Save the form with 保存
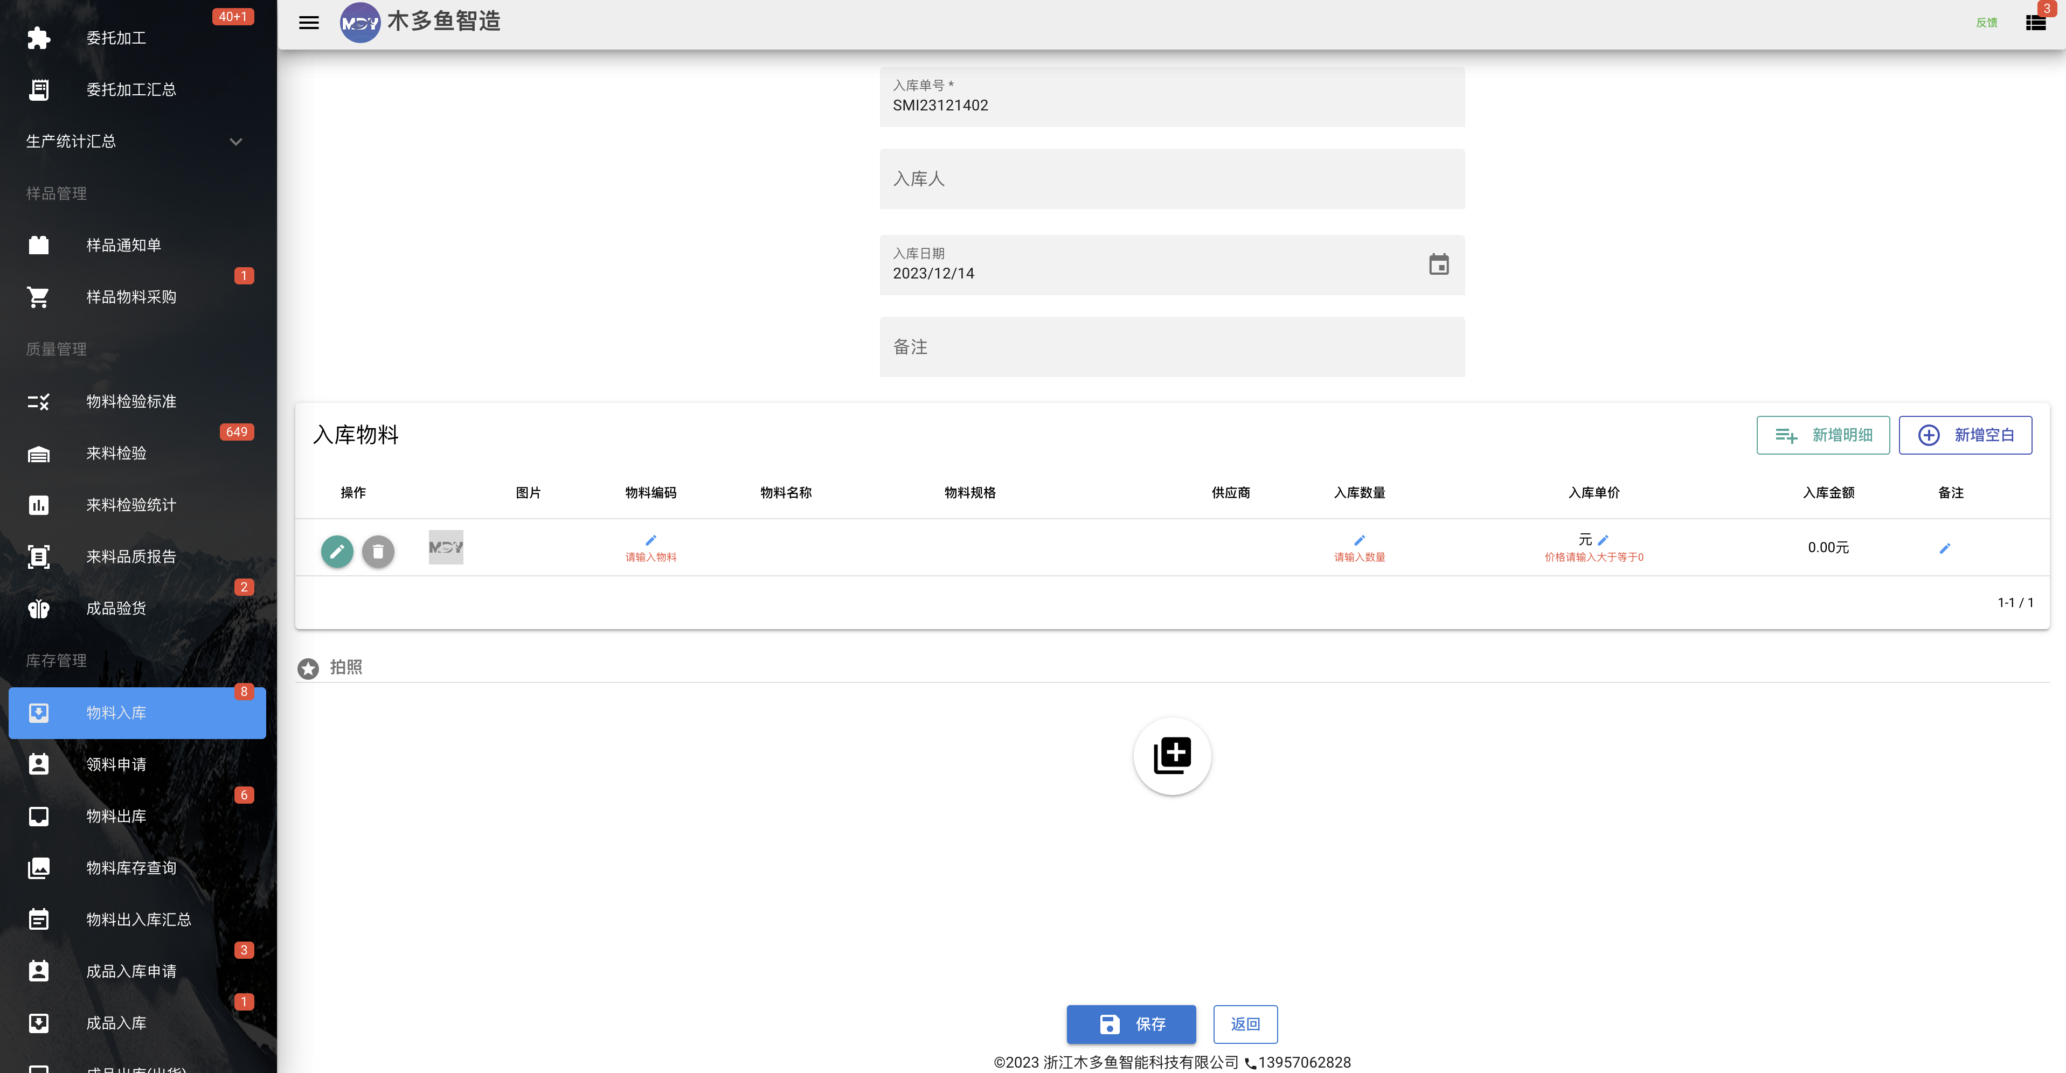Screen dimensions: 2066x1073 (x=1131, y=1024)
